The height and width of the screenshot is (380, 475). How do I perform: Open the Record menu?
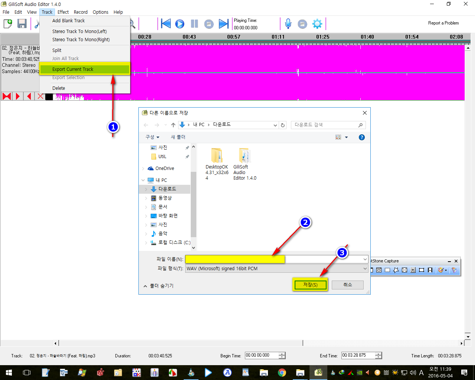81,12
